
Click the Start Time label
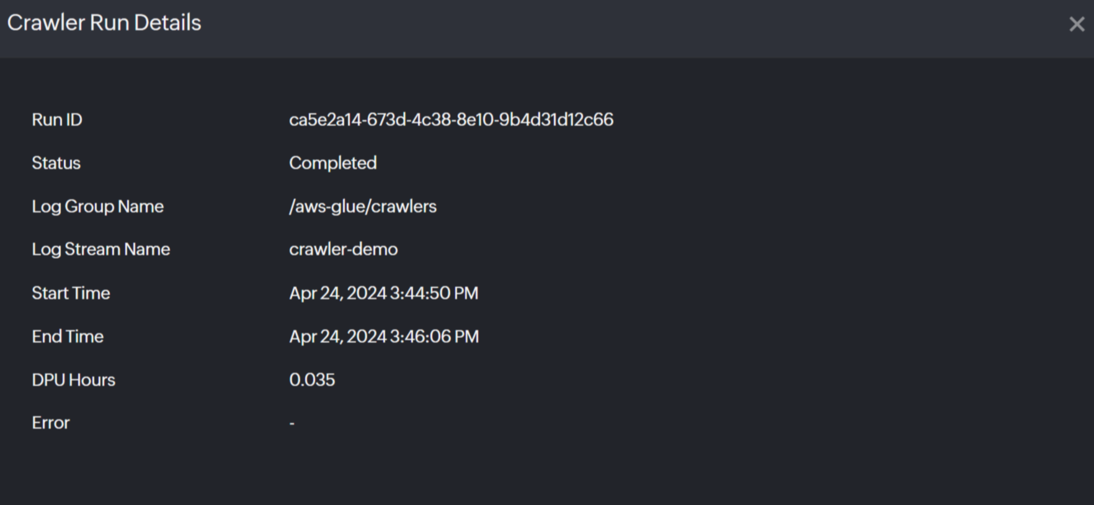click(71, 293)
